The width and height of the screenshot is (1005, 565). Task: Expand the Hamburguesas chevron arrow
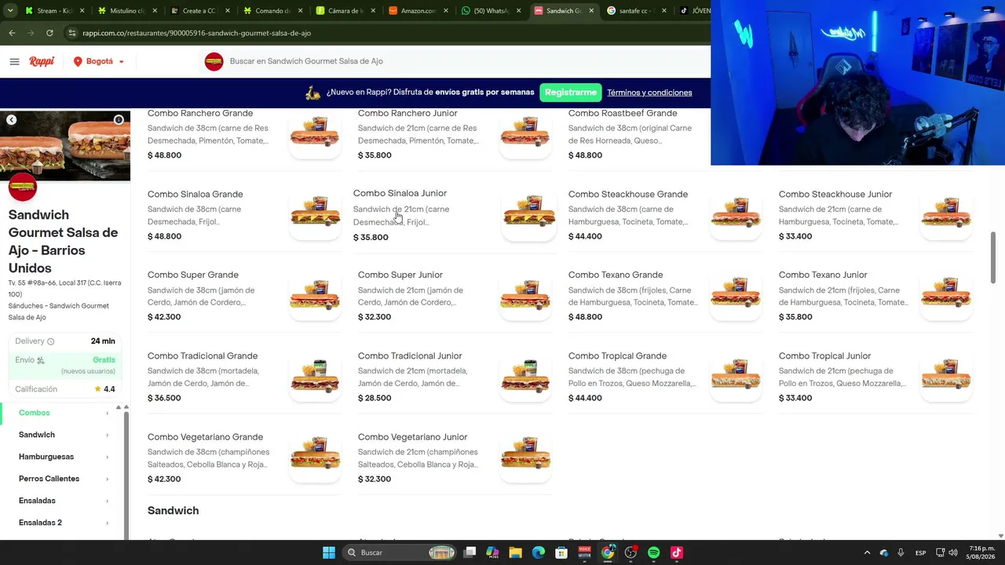pos(108,457)
